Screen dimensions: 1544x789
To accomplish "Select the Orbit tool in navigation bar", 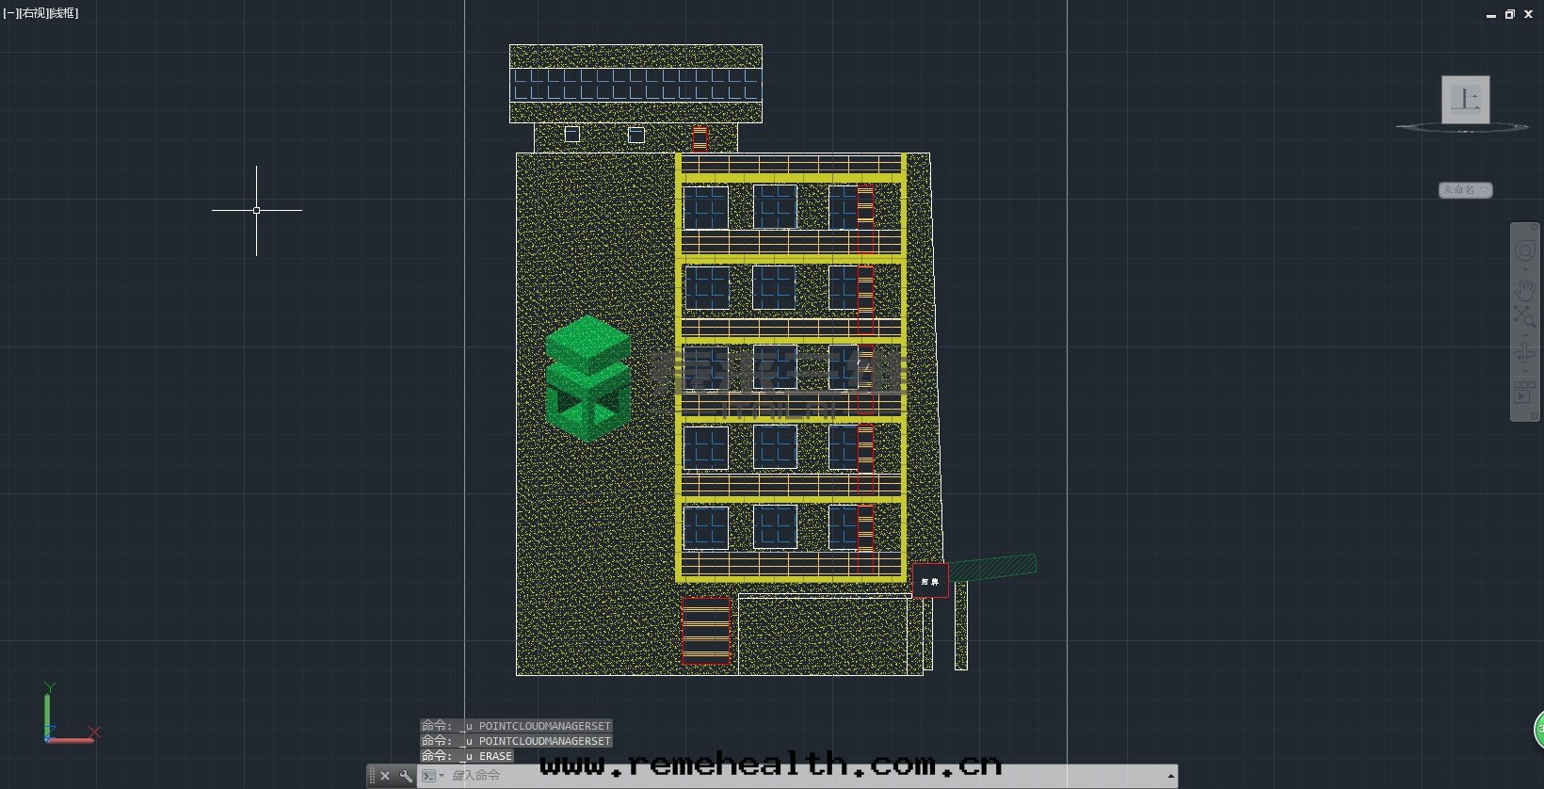I will tap(1524, 354).
